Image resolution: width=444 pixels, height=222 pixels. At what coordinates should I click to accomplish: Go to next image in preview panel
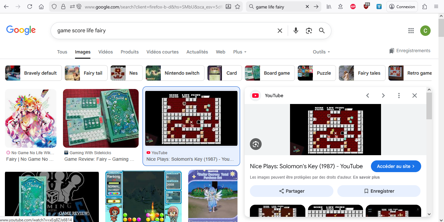pos(383,96)
